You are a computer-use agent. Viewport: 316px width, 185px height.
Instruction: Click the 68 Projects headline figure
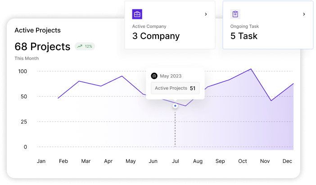click(42, 46)
